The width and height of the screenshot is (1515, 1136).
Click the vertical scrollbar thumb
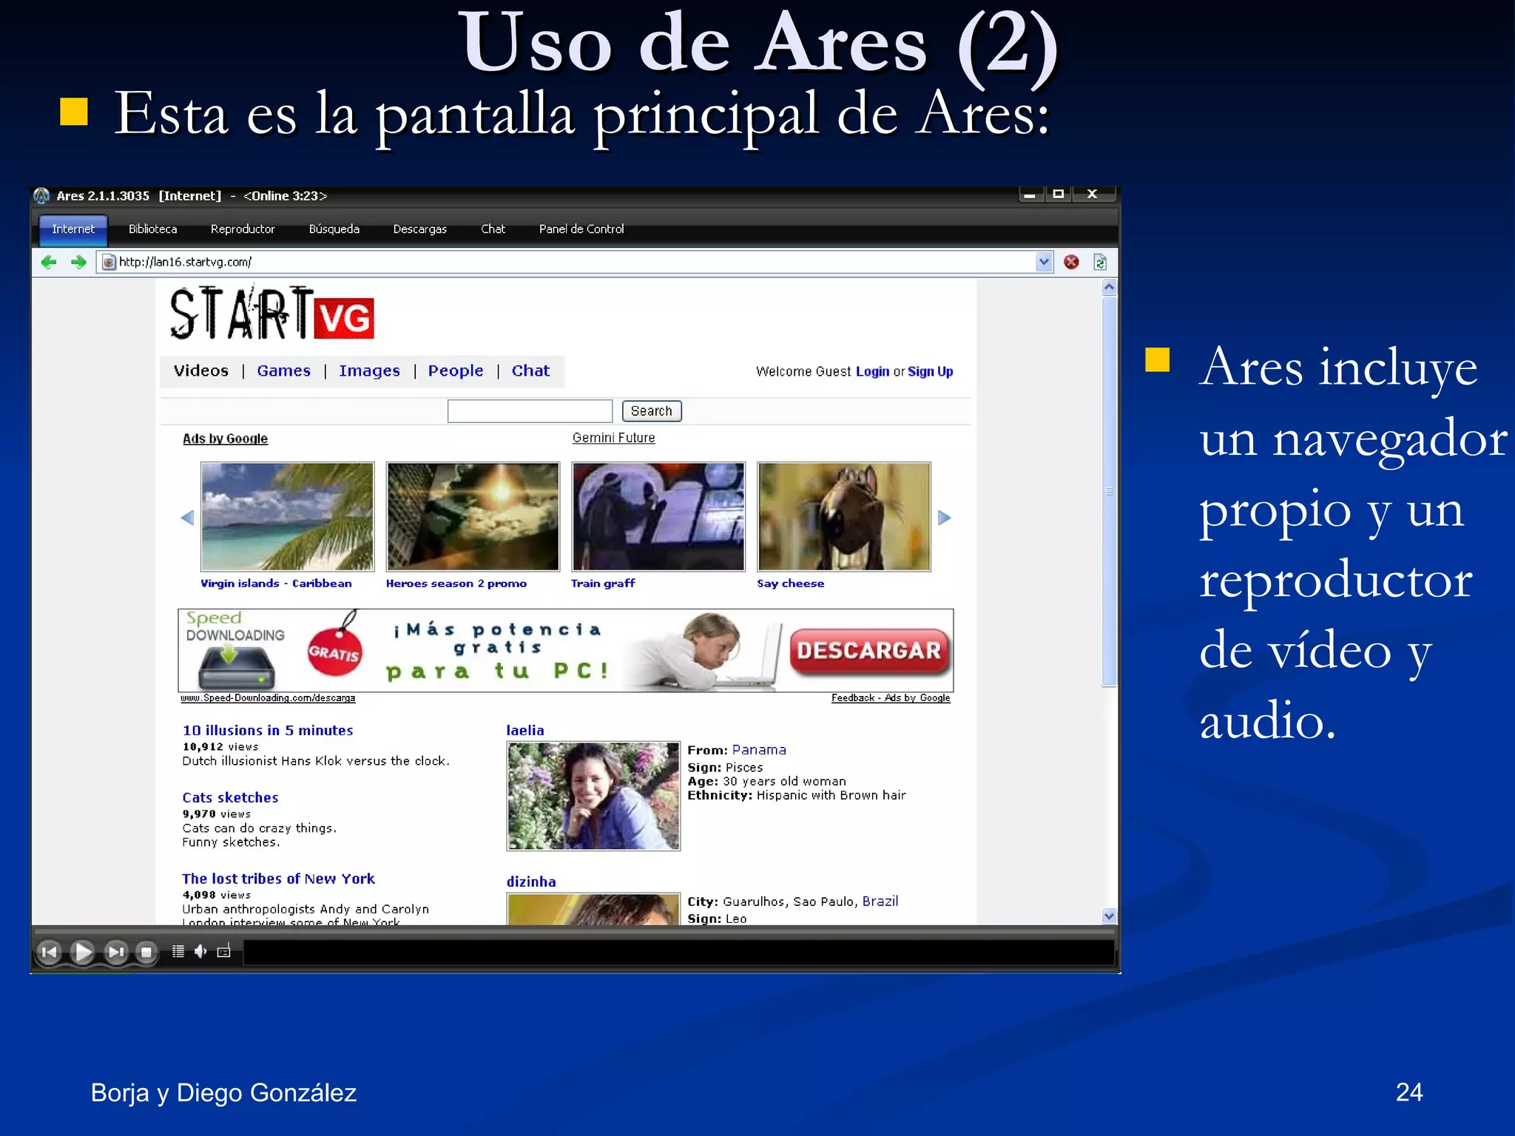coord(1109,492)
